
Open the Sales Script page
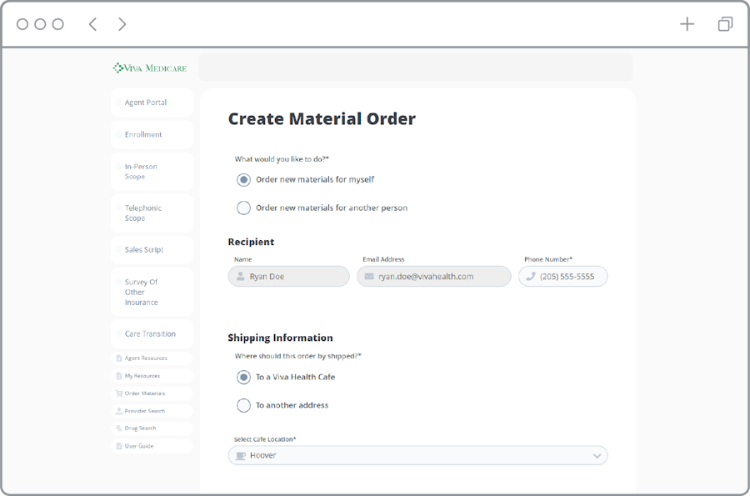click(144, 250)
